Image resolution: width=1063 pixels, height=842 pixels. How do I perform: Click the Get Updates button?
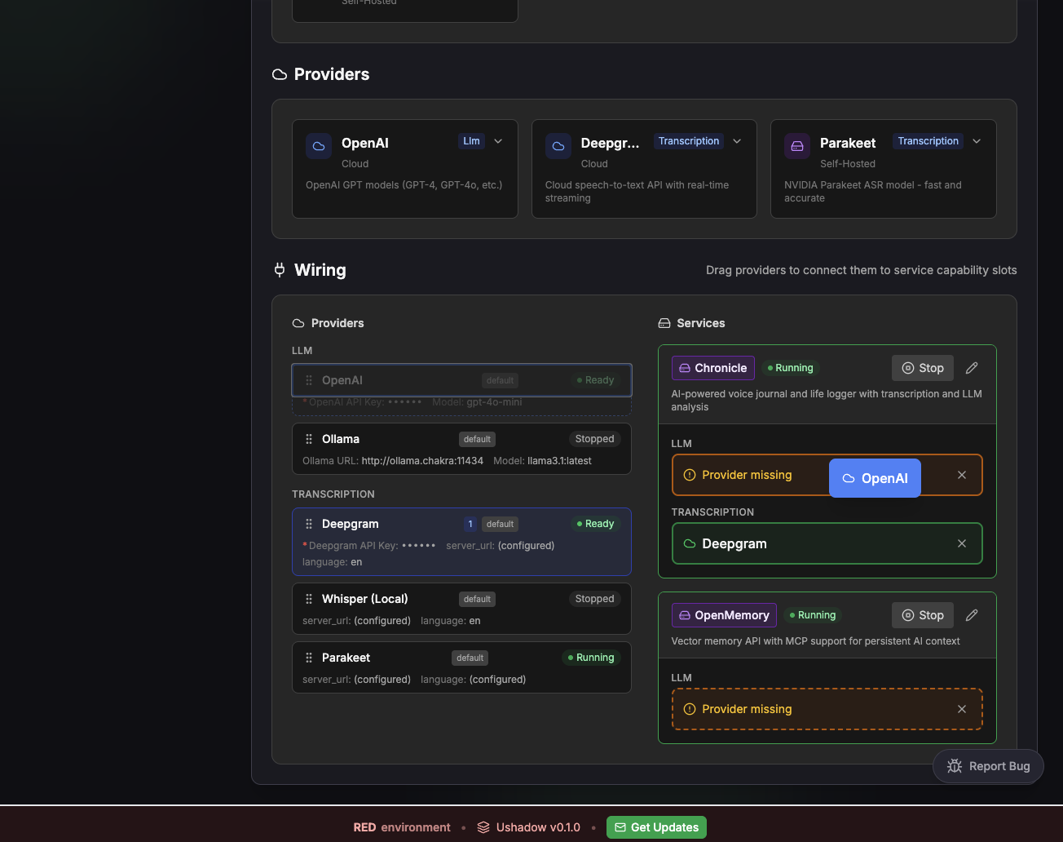(x=656, y=827)
